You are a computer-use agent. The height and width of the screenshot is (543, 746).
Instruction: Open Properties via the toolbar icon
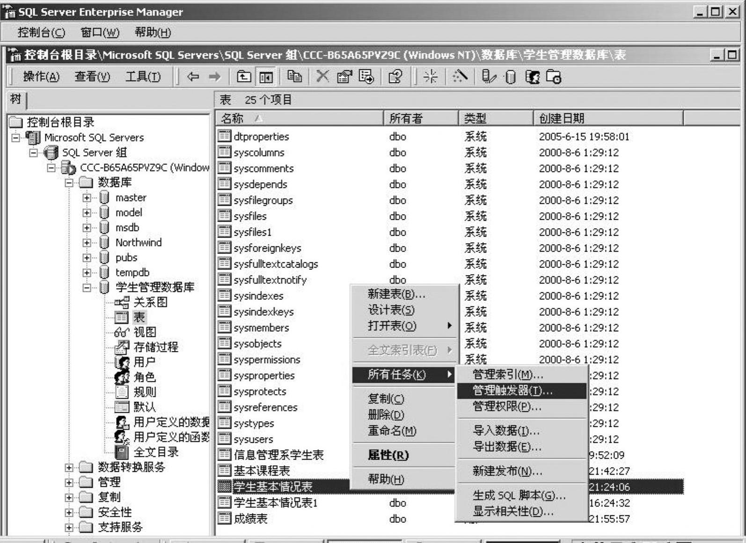point(344,76)
